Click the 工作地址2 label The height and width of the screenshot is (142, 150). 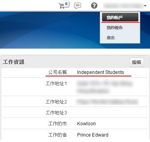[x=56, y=102]
